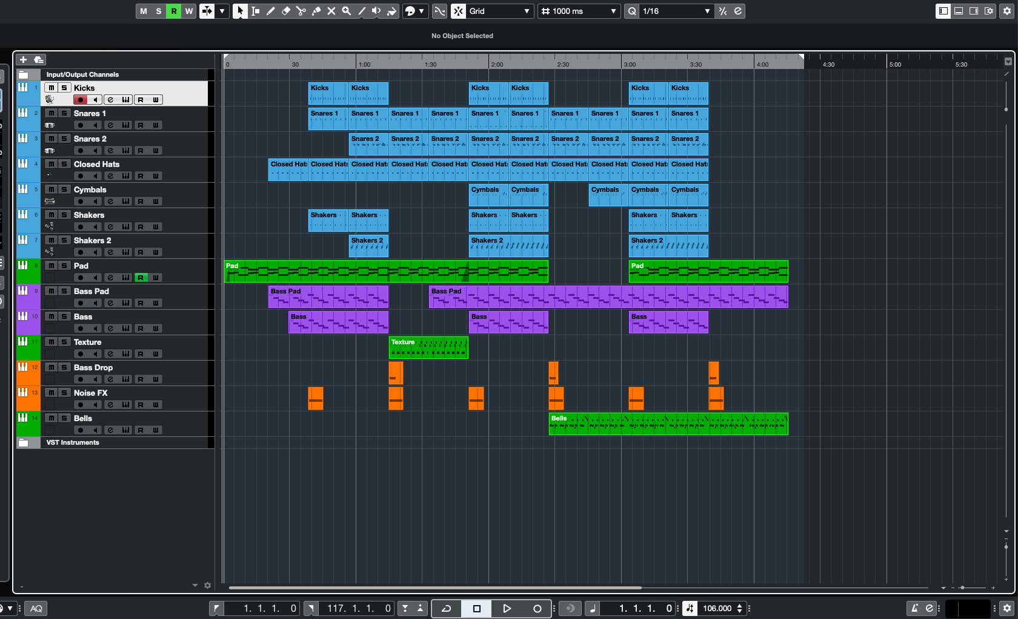Click the tempo value 106.000 field
The width and height of the screenshot is (1018, 619).
click(x=717, y=608)
